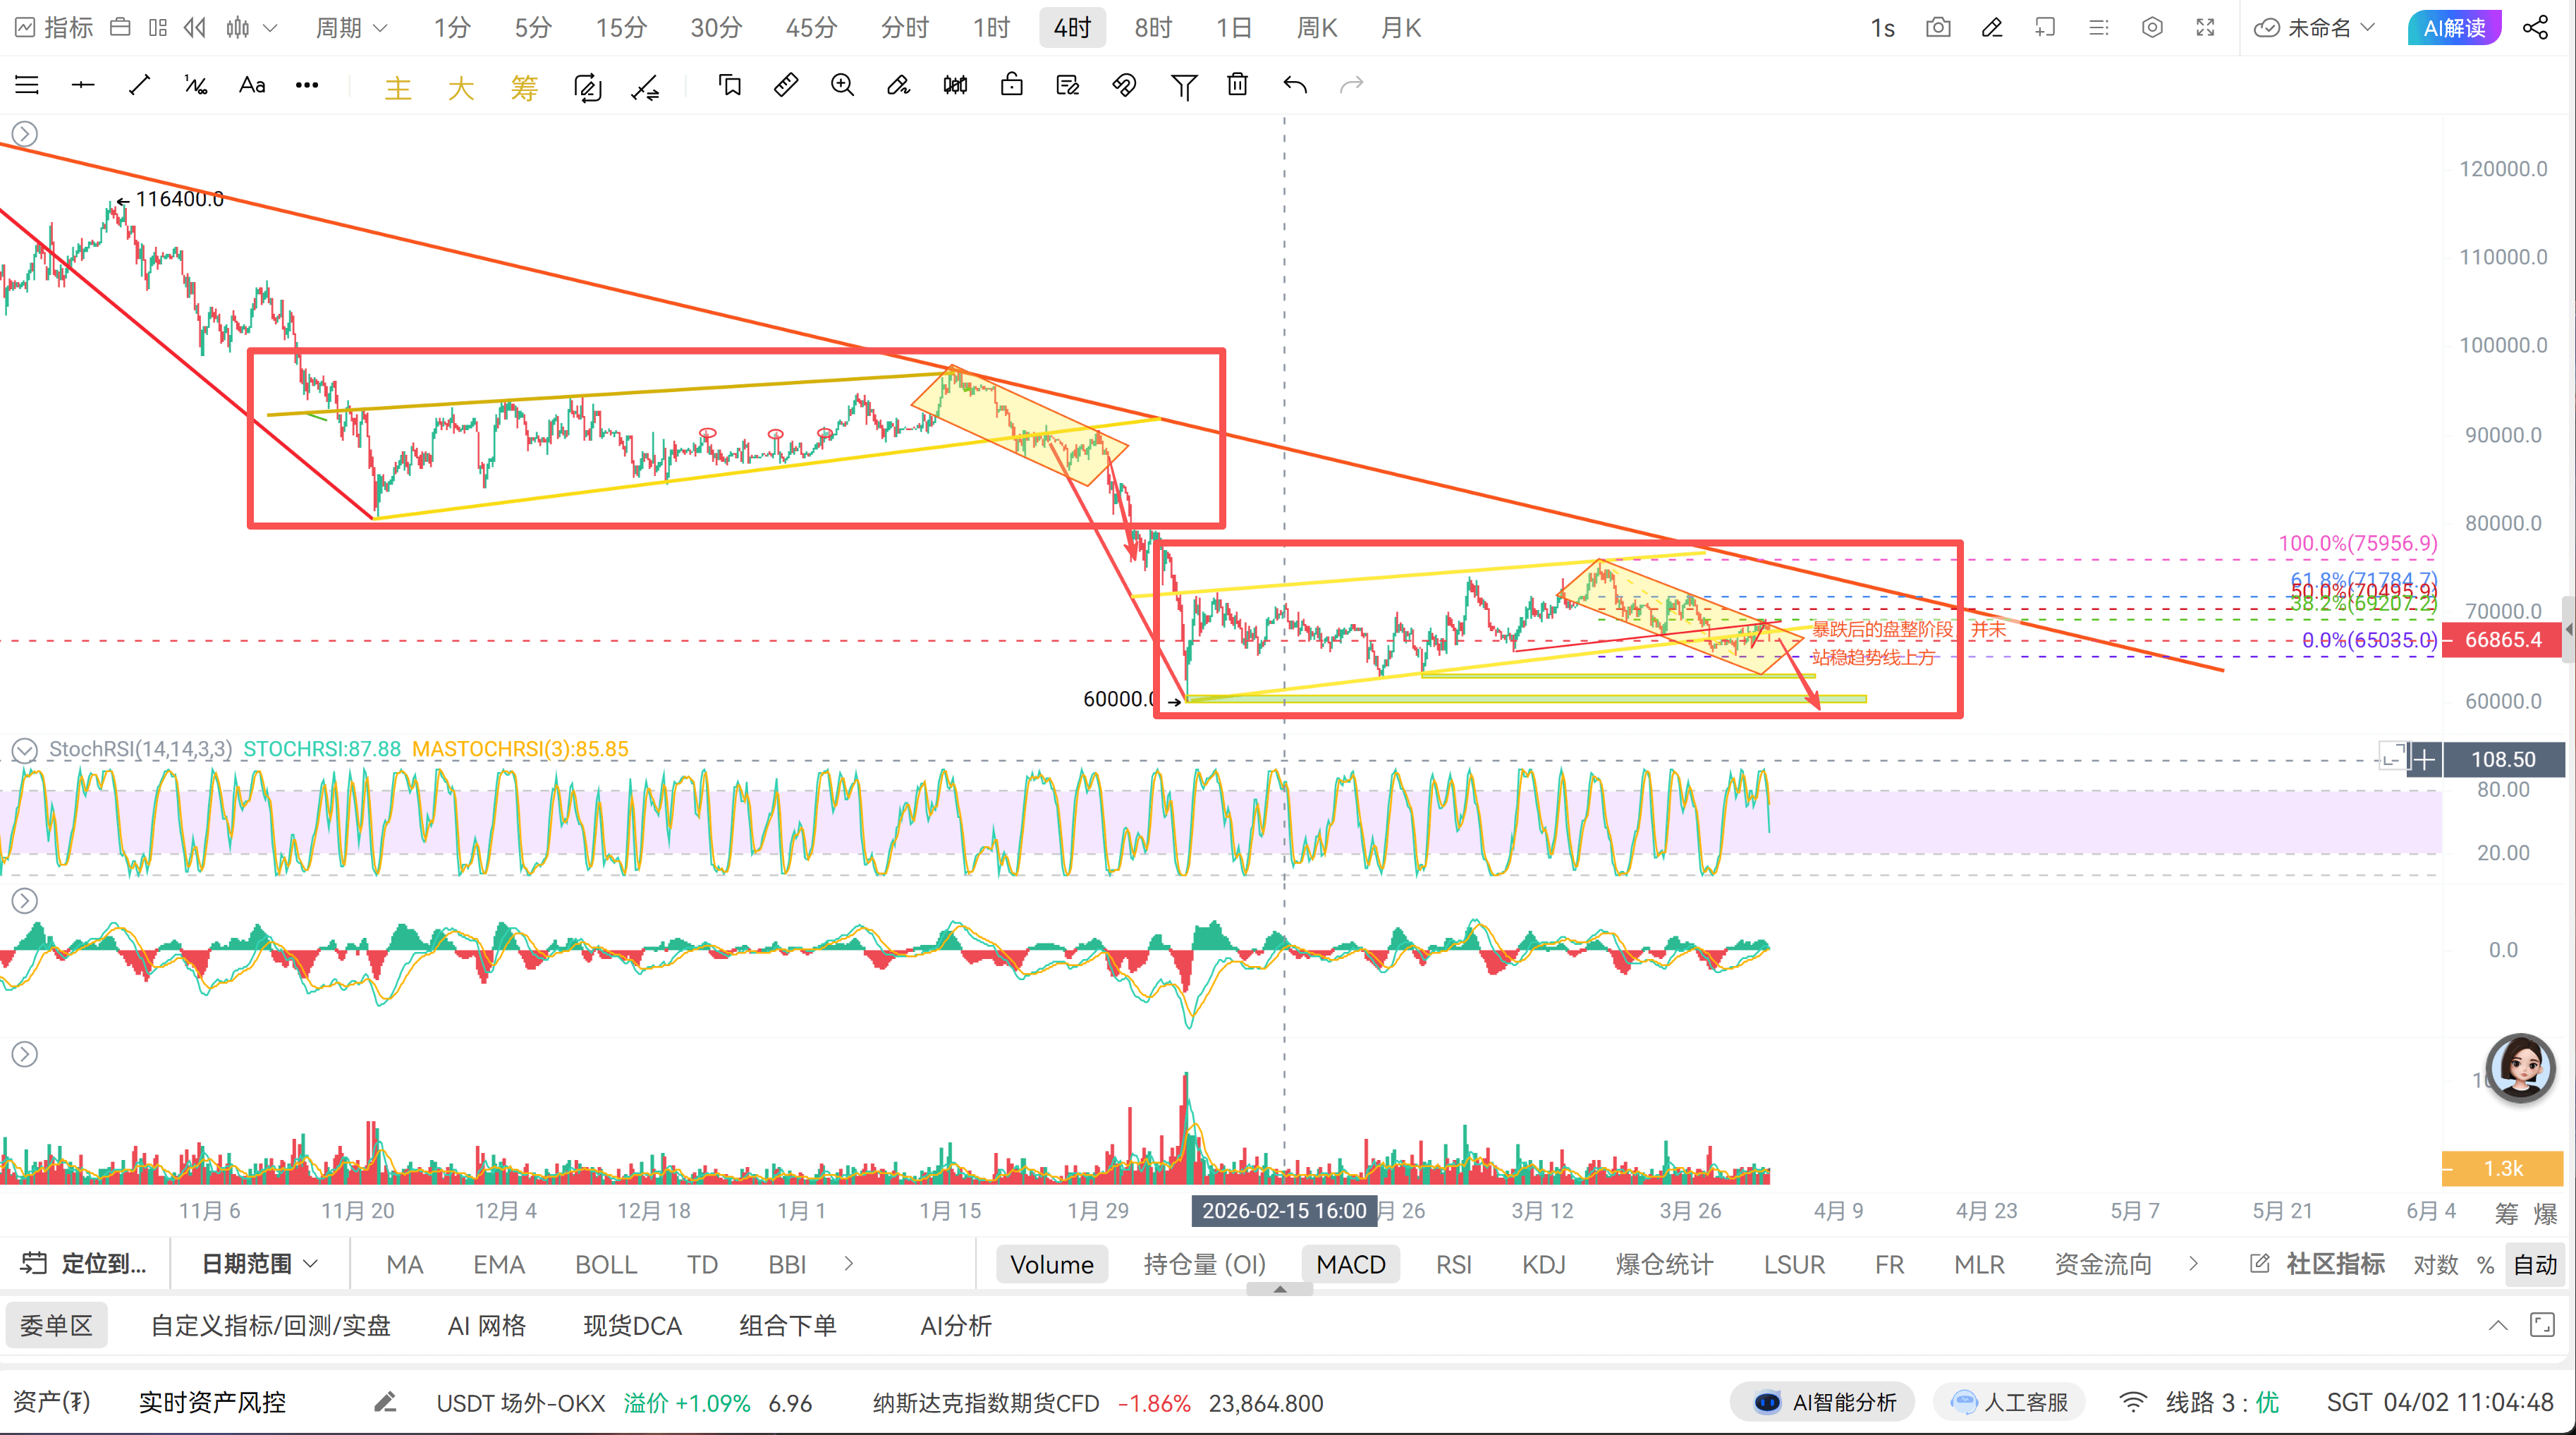Open the text annotation Aa tool
2576x1435 pixels.
click(252, 85)
